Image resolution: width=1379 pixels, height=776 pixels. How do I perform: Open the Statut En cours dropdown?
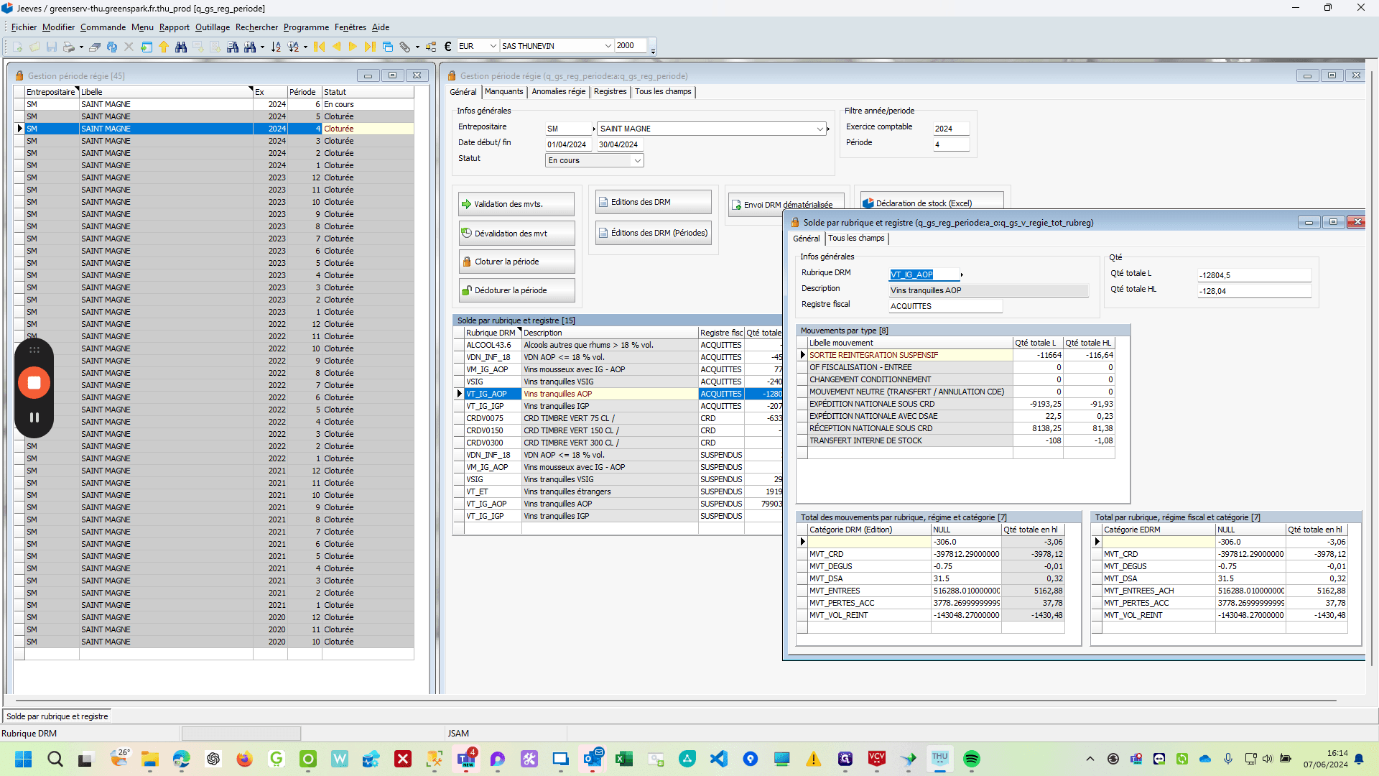point(637,161)
